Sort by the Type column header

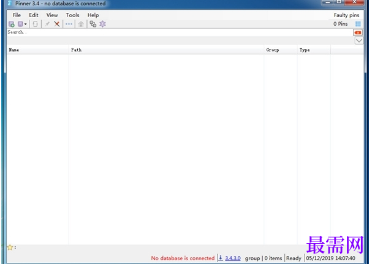314,50
